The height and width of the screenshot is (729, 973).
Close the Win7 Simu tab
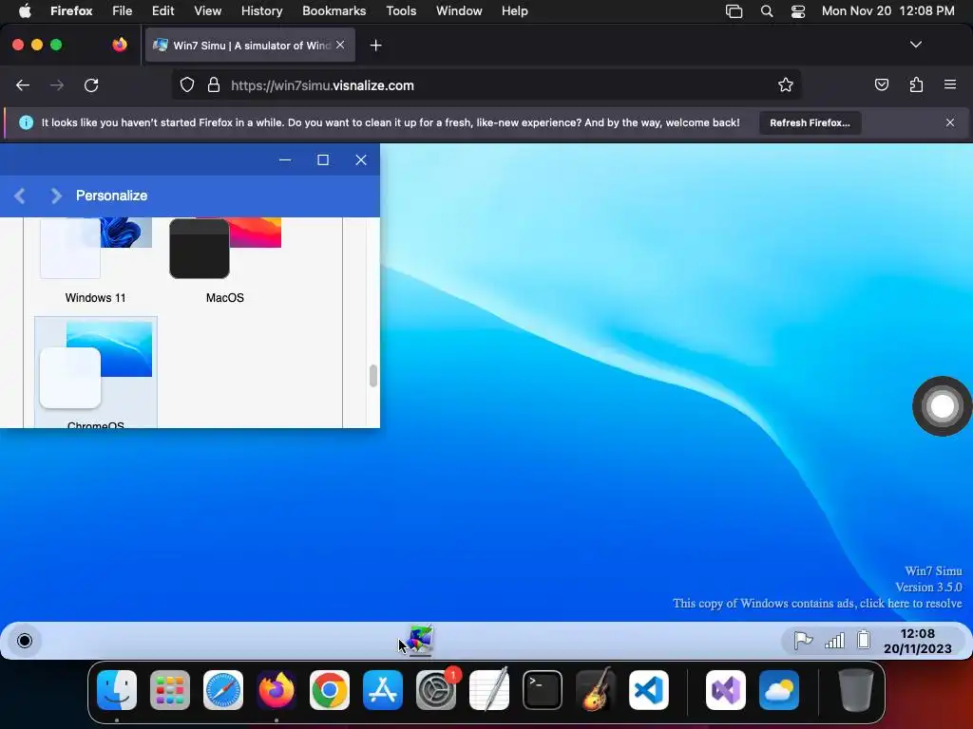(x=340, y=46)
